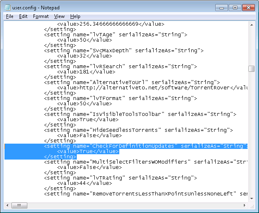Open the File menu
Screen dimensions: 259x213
(9, 16)
